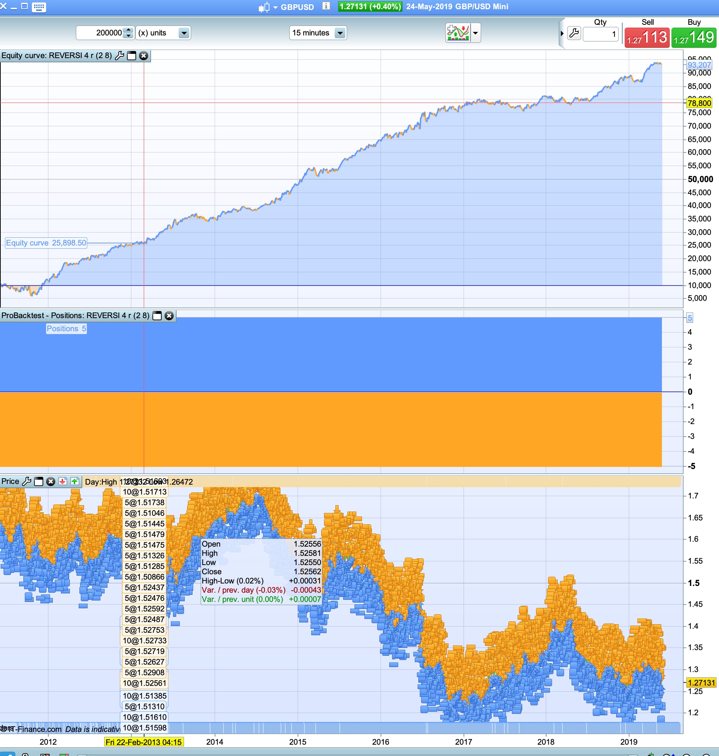Screen dimensions: 719x756
Task: Increase the 200000 units stepper
Action: (129, 30)
